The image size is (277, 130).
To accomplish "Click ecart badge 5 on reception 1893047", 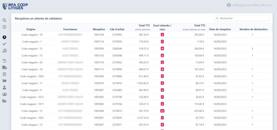I will click(162, 125).
